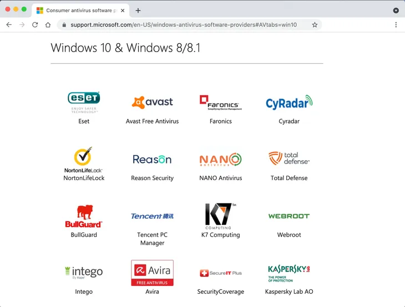Open the K7 Computing text link
Viewport: 405px width, 307px height.
tap(221, 235)
